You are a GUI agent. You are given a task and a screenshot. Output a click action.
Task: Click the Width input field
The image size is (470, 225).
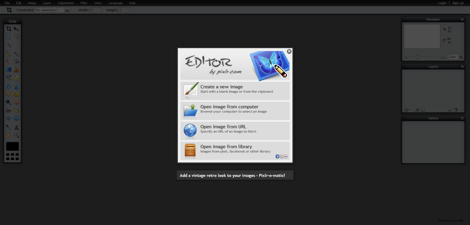click(95, 10)
